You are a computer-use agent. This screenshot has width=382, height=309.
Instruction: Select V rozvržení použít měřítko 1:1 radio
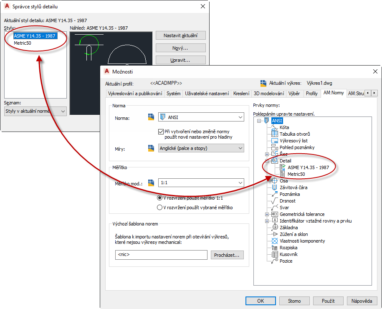[159, 198]
